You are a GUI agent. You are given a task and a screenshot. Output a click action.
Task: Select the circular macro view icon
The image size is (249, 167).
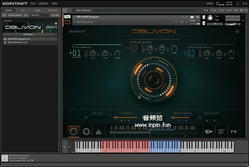click(74, 132)
